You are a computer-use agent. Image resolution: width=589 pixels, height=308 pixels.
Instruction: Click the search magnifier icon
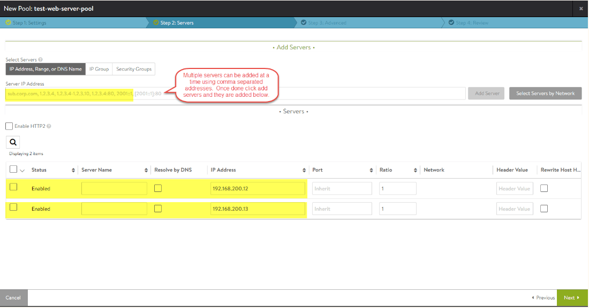click(13, 142)
